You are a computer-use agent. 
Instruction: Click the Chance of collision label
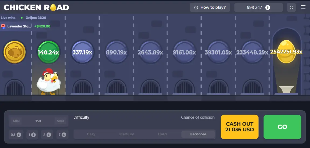click(x=198, y=117)
